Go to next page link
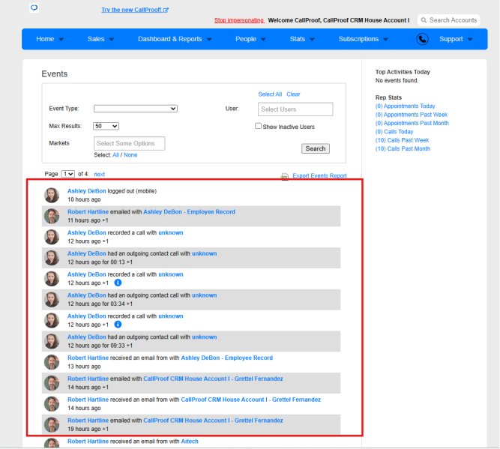This screenshot has height=449, width=500. (x=99, y=174)
